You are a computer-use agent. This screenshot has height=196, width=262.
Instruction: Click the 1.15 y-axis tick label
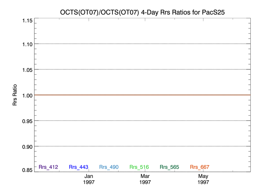click(27, 21)
